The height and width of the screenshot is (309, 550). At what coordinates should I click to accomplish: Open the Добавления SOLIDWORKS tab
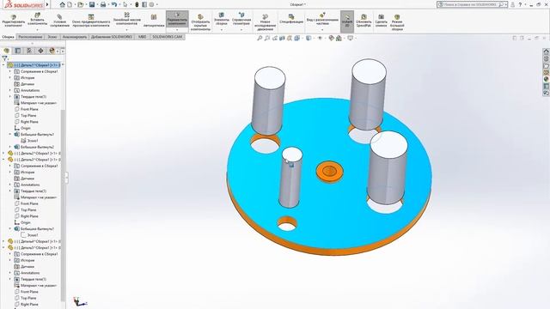click(x=112, y=37)
